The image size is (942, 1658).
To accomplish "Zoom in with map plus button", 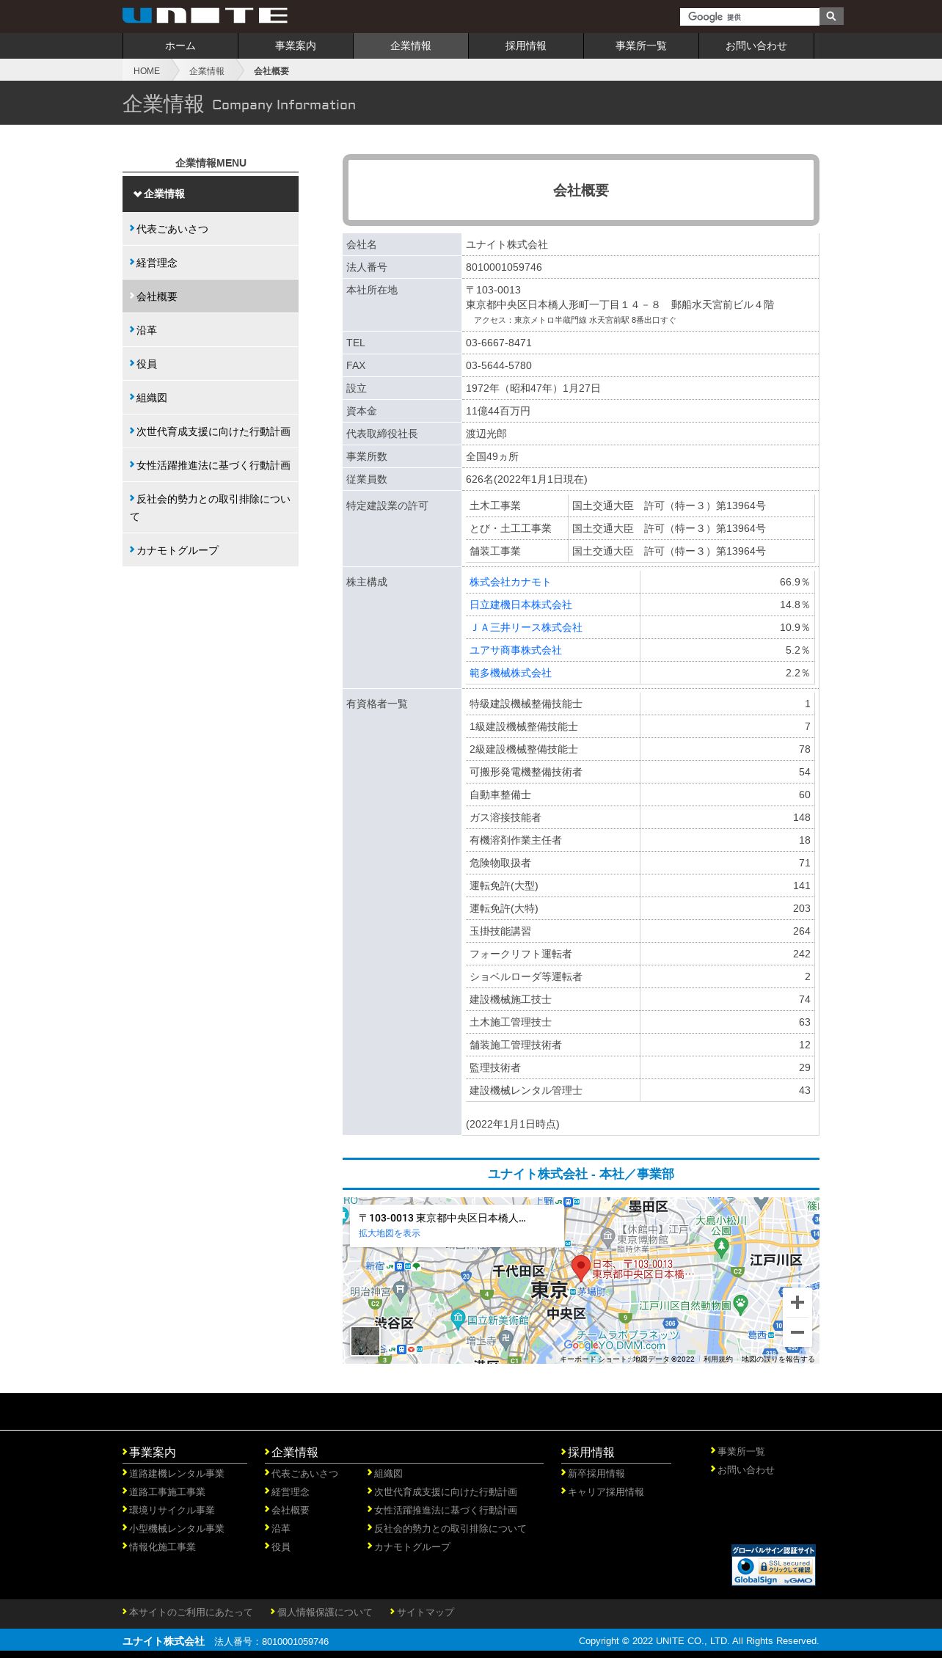I will pyautogui.click(x=797, y=1302).
